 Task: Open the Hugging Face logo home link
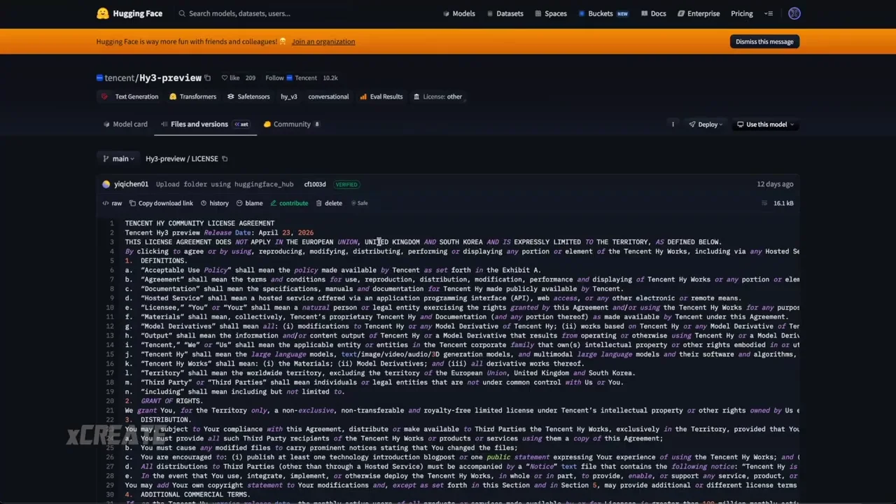tap(129, 13)
